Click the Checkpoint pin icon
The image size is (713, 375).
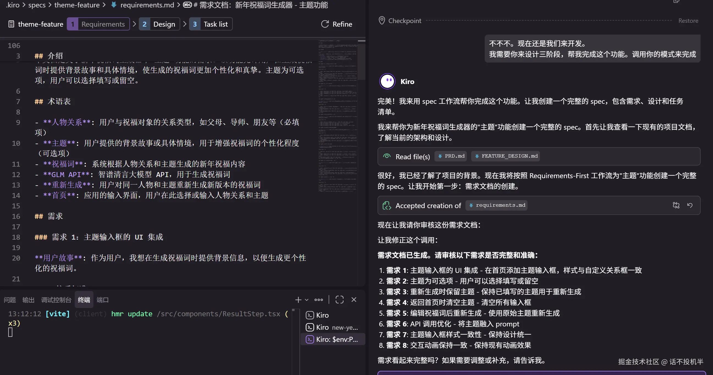(382, 21)
